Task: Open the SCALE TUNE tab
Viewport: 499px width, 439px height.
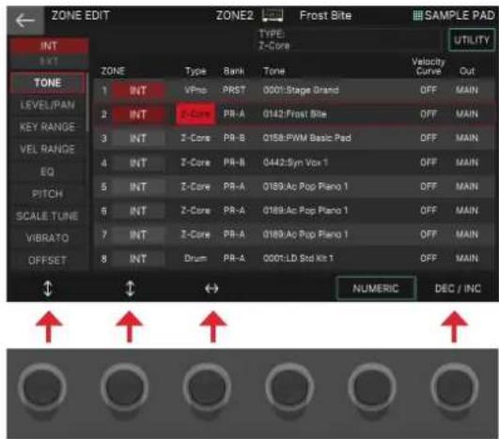Action: pyautogui.click(x=48, y=216)
